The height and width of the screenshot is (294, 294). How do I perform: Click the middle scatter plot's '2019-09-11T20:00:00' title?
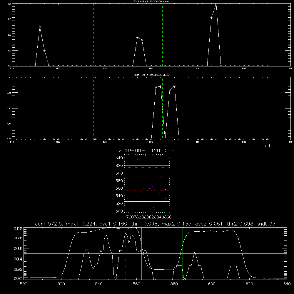tap(147, 151)
